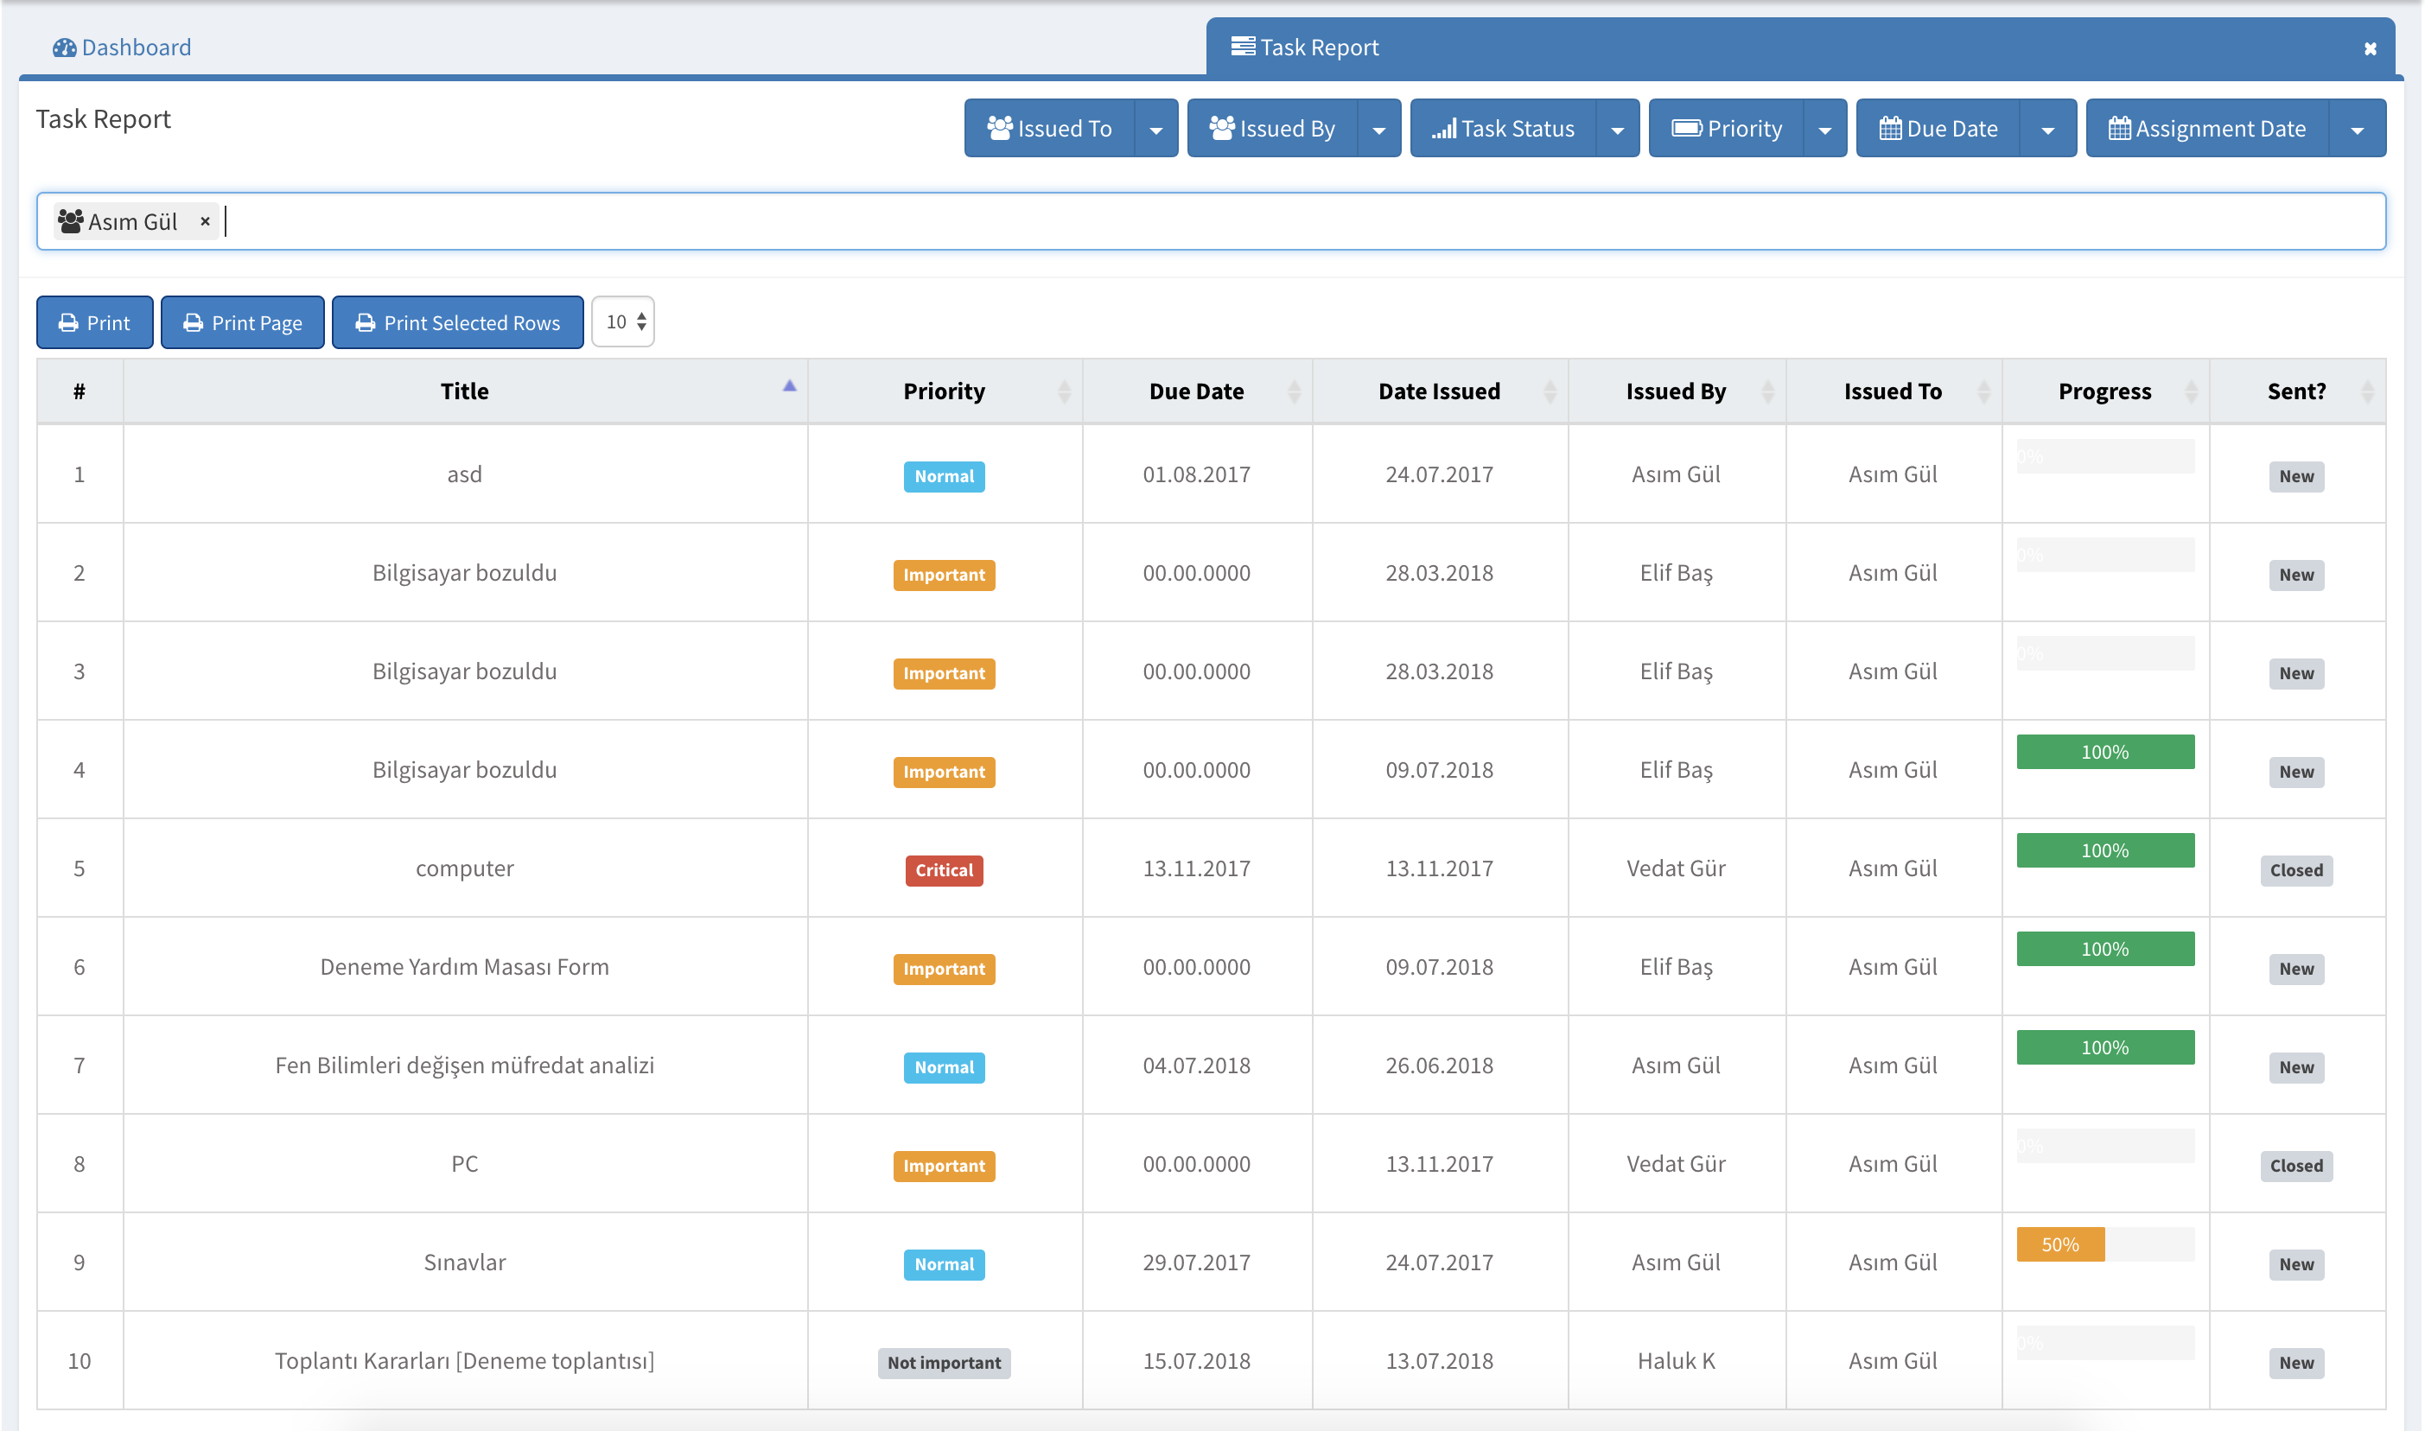Open the rows-per-page selector showing 10
Viewport: 2425px width, 1431px height.
point(623,322)
